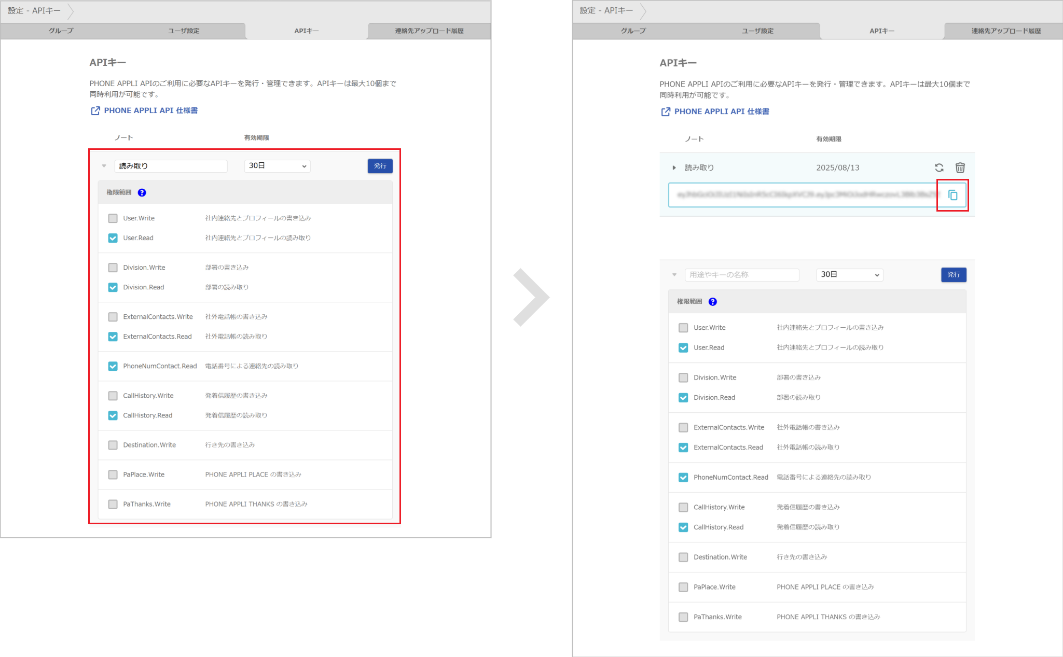Open PHONE APPLI API 仕様書 link, right
The height and width of the screenshot is (657, 1063).
click(x=722, y=111)
